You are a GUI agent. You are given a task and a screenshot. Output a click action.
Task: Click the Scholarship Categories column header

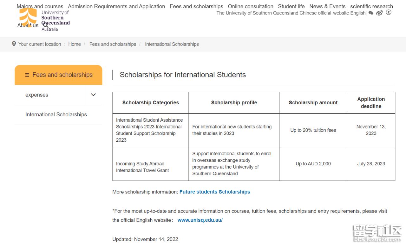tap(151, 102)
